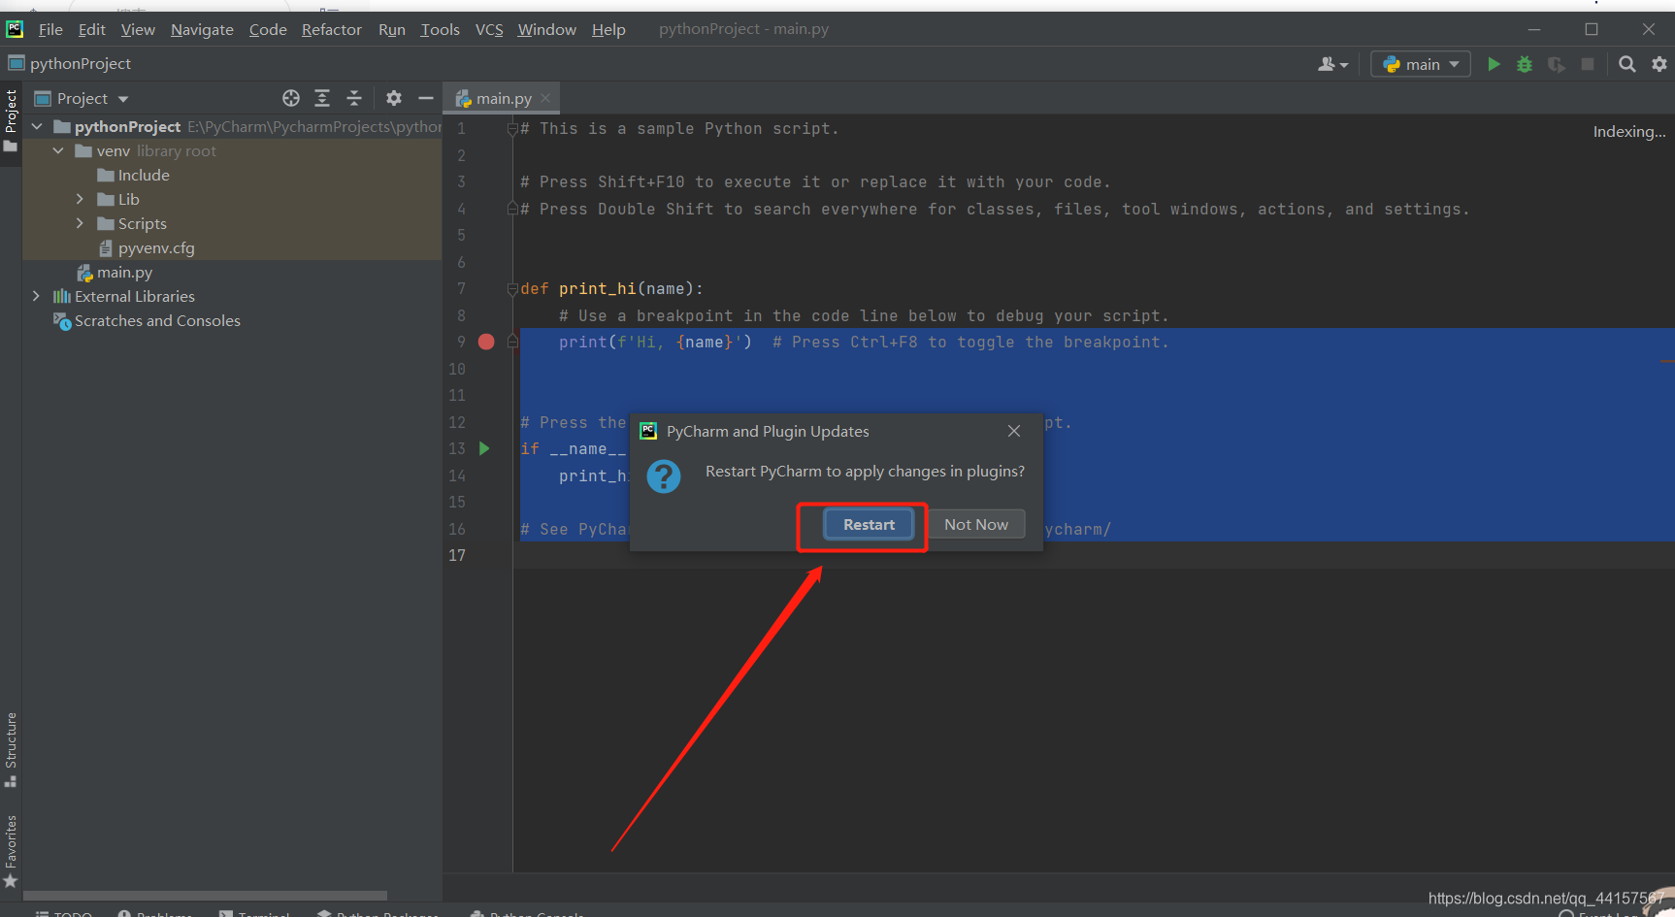Toggle the Favorites tool window side tab
Viewport: 1675px width, 917px height.
click(11, 851)
